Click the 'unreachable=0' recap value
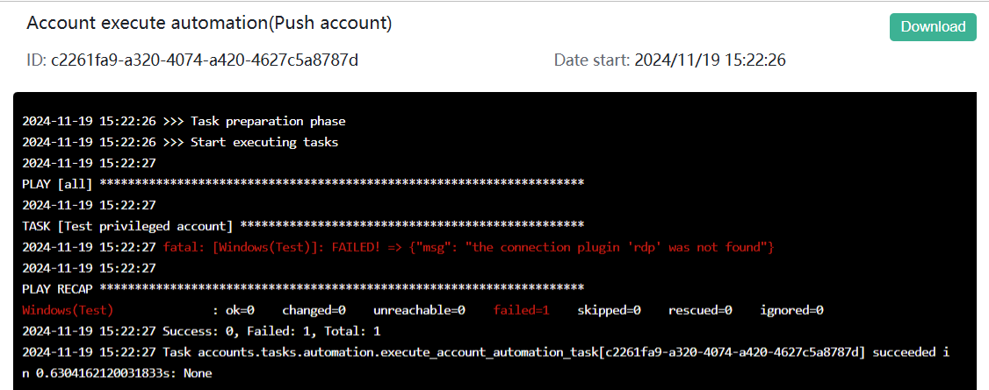This screenshot has height=390, width=989. tap(420, 310)
